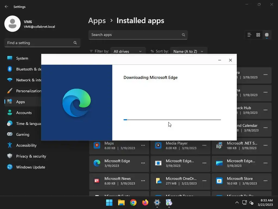The width and height of the screenshot is (278, 209).
Task: Launch Firefox from the taskbar
Action: click(145, 202)
